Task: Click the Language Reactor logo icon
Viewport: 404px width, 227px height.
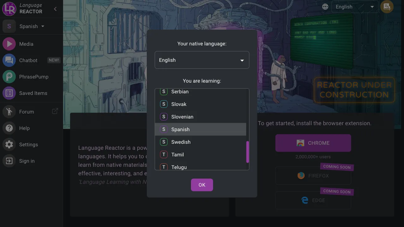Action: (9, 9)
